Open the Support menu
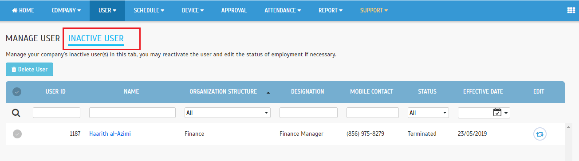The image size is (579, 161). (x=374, y=10)
